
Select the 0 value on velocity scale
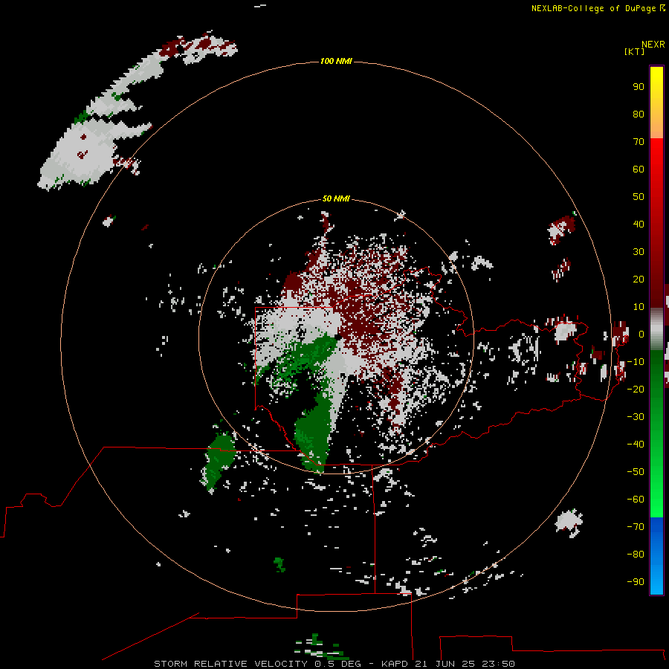click(x=641, y=334)
